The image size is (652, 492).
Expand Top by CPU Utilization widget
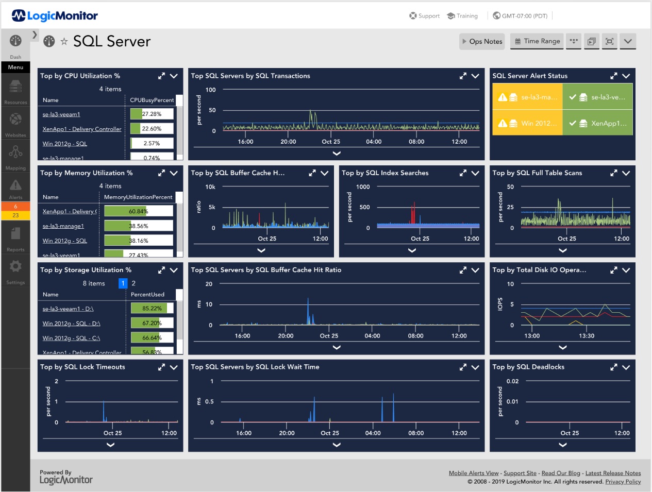(x=161, y=76)
